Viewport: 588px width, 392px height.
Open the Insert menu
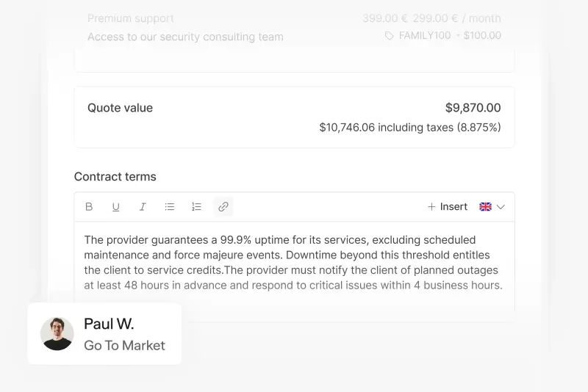coord(447,207)
